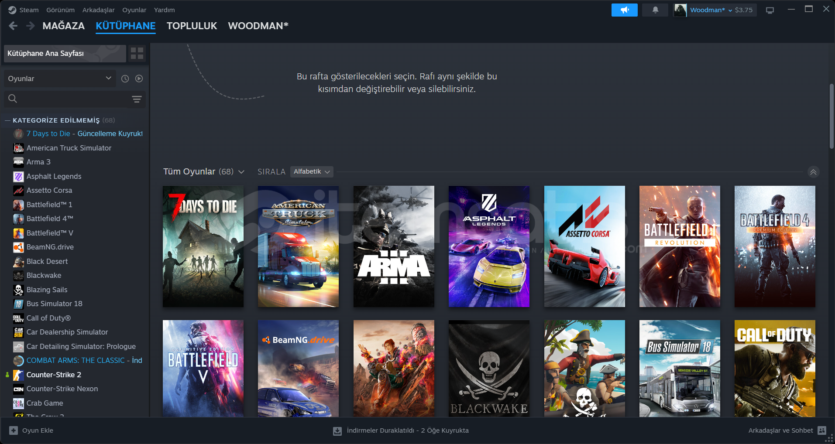This screenshot has width=835, height=444.
Task: Open the Görünüm menu
Action: click(x=61, y=10)
